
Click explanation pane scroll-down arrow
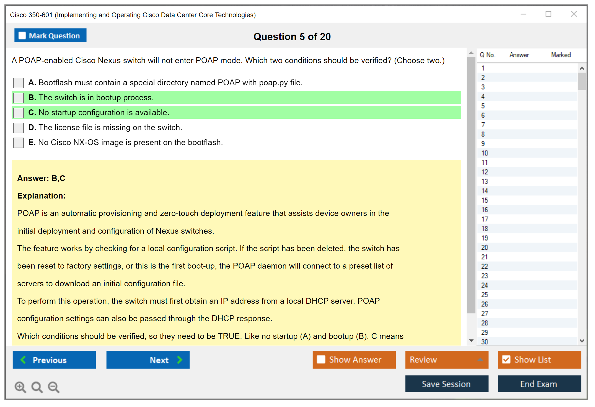pyautogui.click(x=471, y=341)
